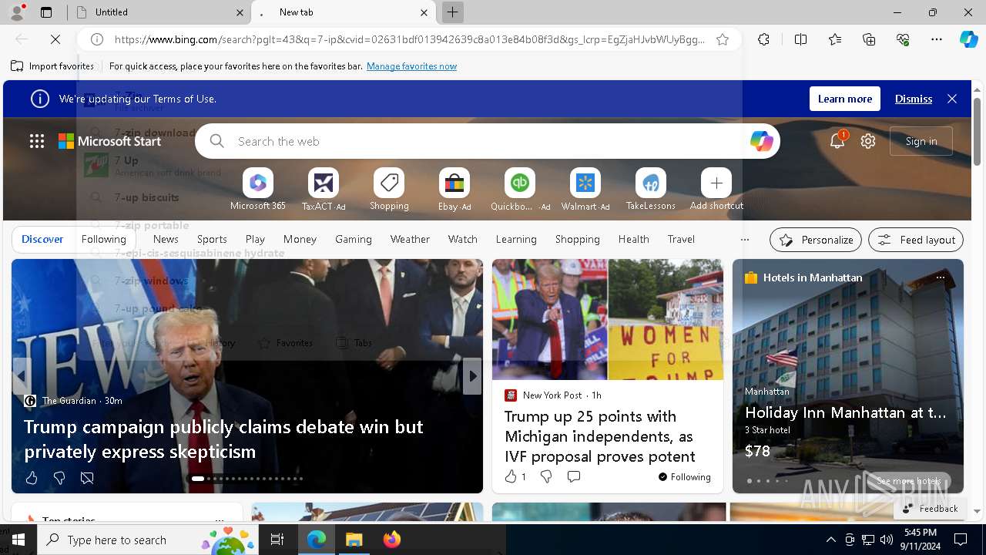Screen dimensions: 986x555
Task: Click the Sign in button
Action: pos(921,141)
